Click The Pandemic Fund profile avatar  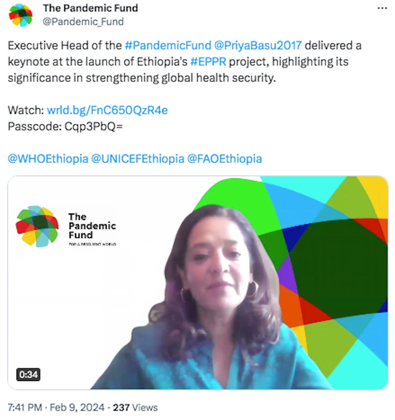point(21,15)
